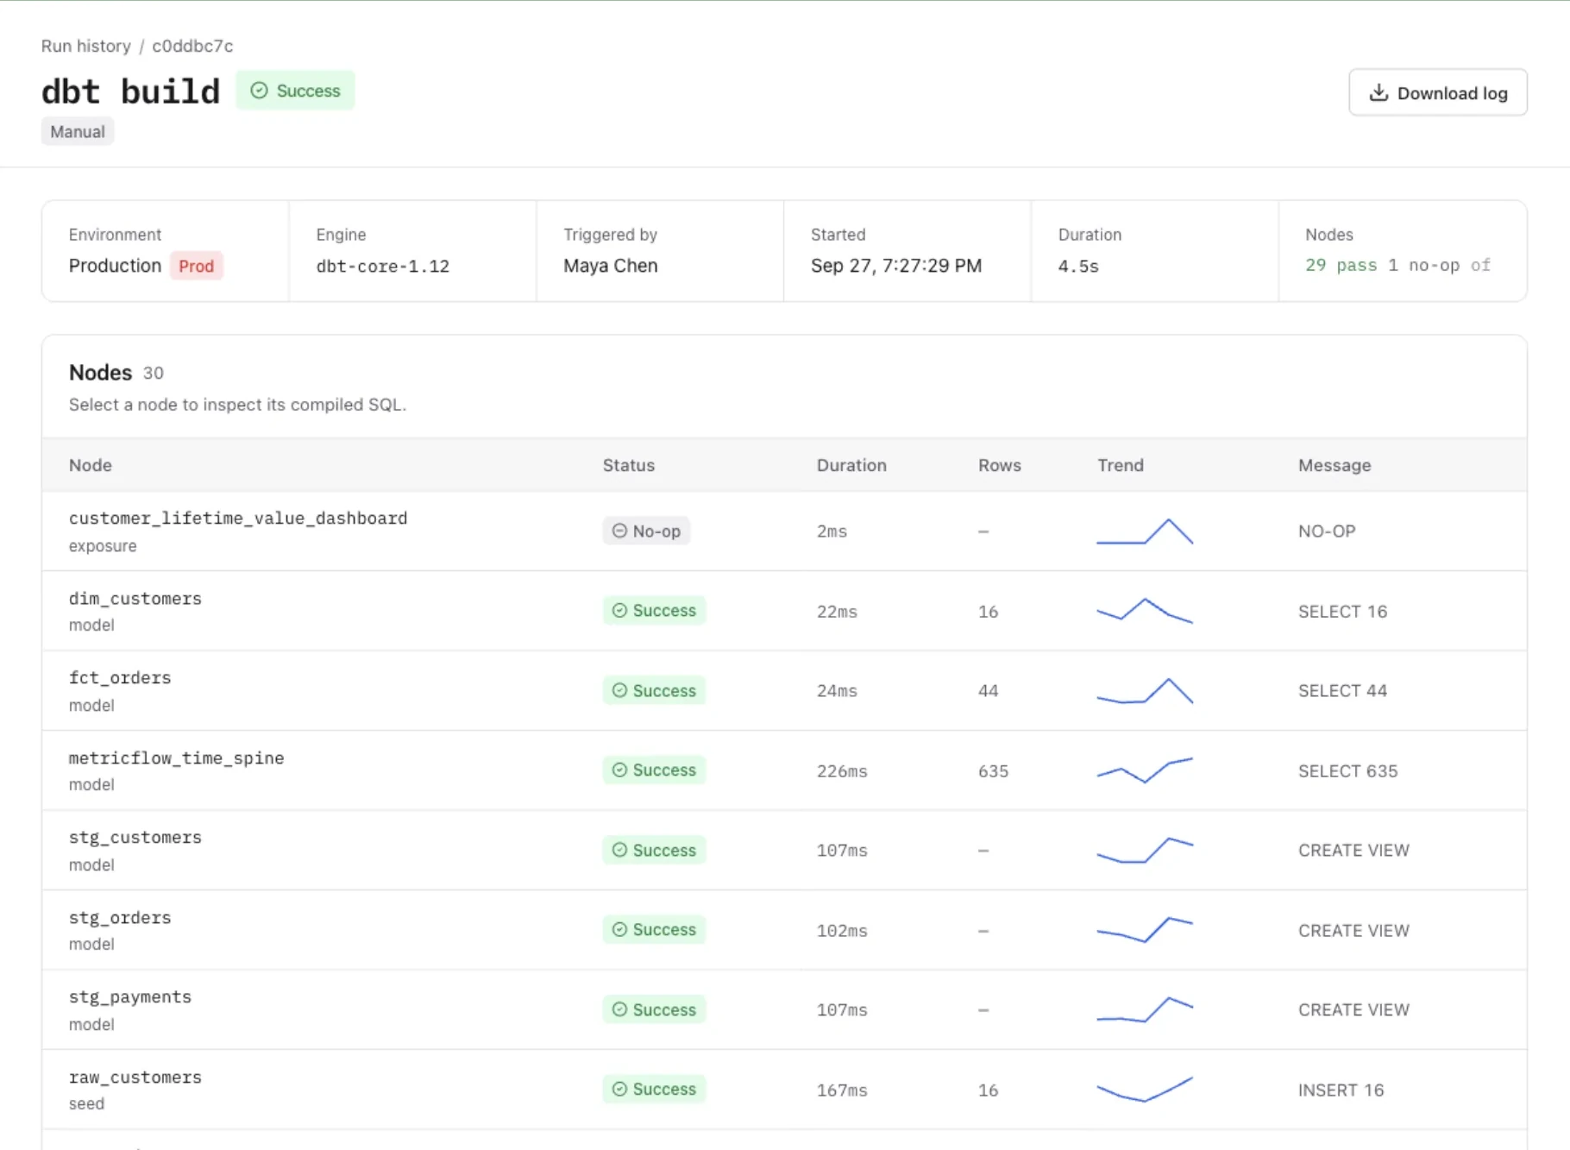The image size is (1570, 1150).
Task: Click the Status column header
Action: tap(629, 465)
